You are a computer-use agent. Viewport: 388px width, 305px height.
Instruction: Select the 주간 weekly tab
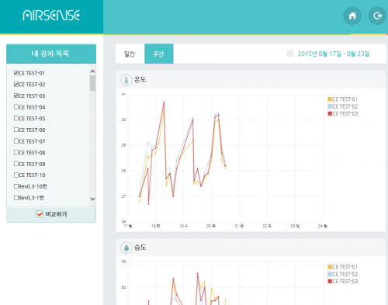click(159, 54)
